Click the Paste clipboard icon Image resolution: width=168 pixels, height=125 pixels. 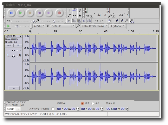coord(79,21)
